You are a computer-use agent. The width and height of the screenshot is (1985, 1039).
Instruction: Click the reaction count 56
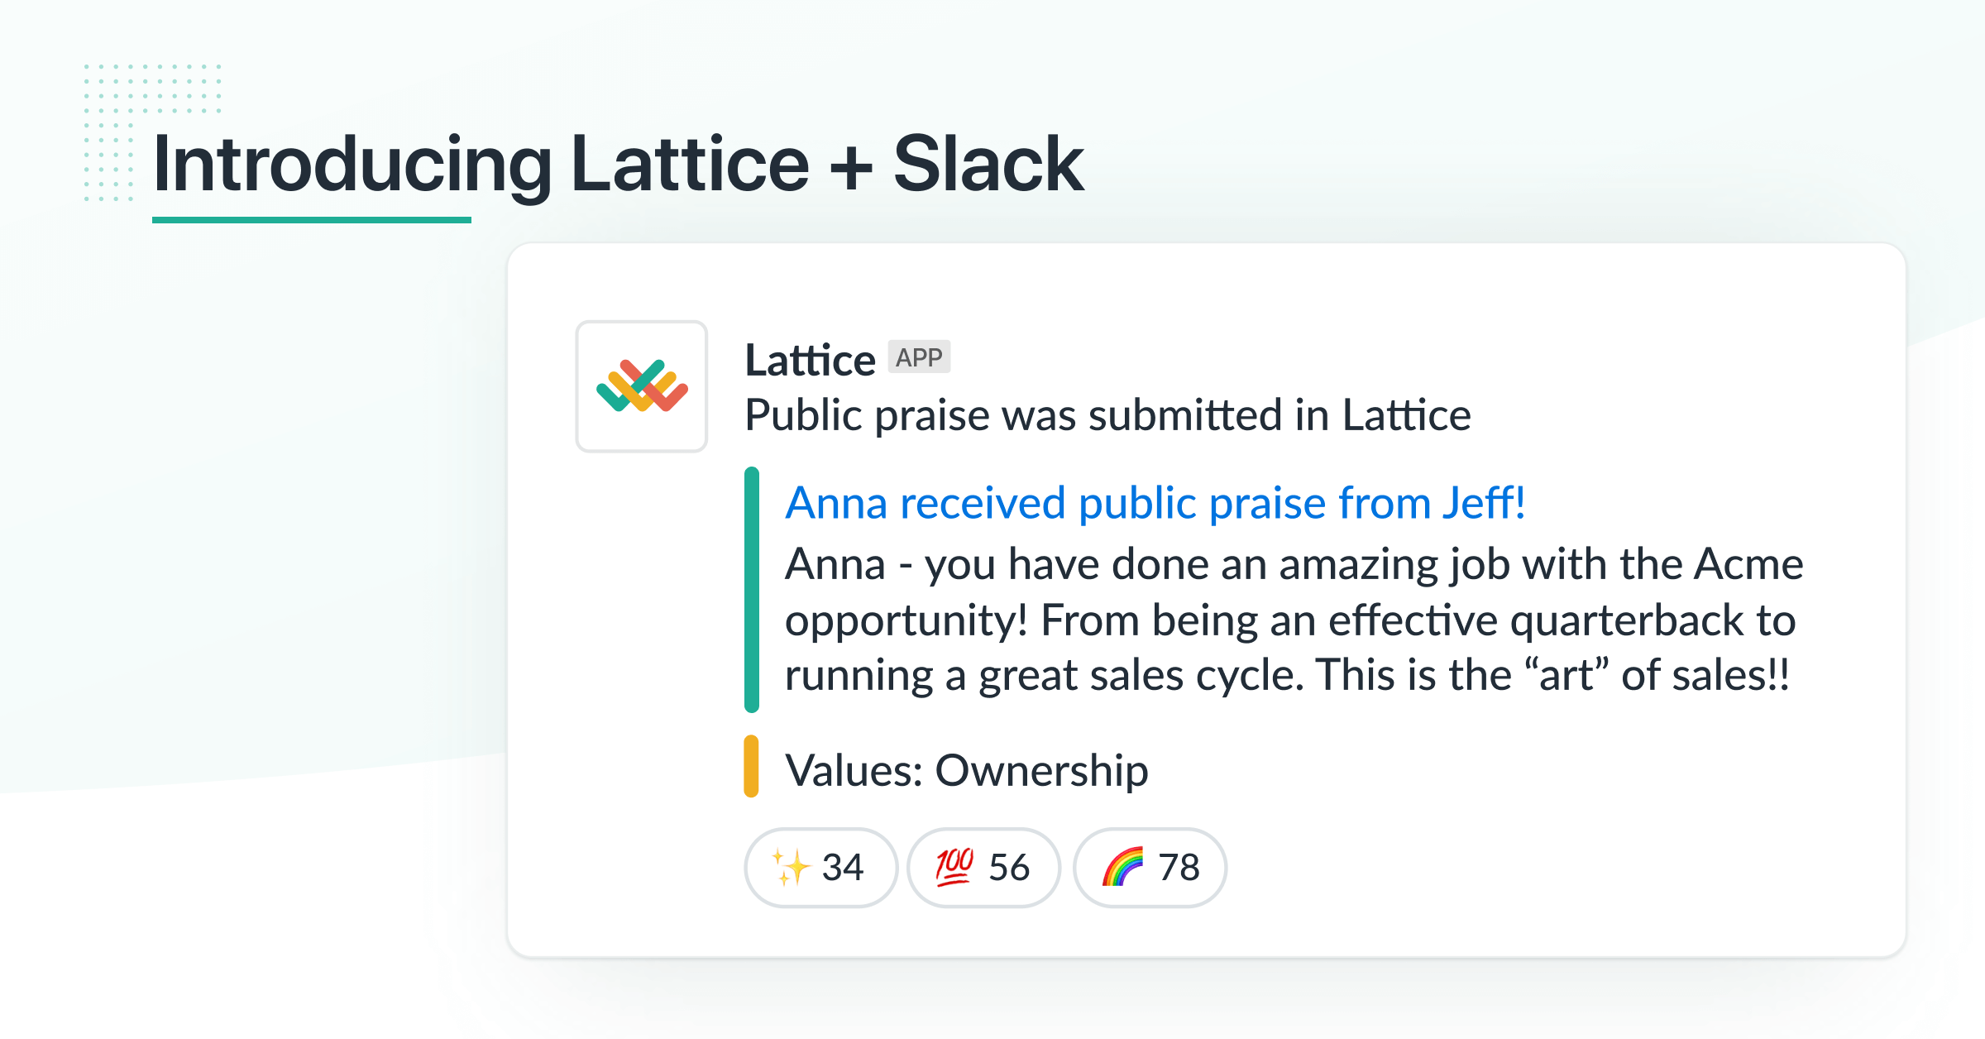(x=1009, y=868)
